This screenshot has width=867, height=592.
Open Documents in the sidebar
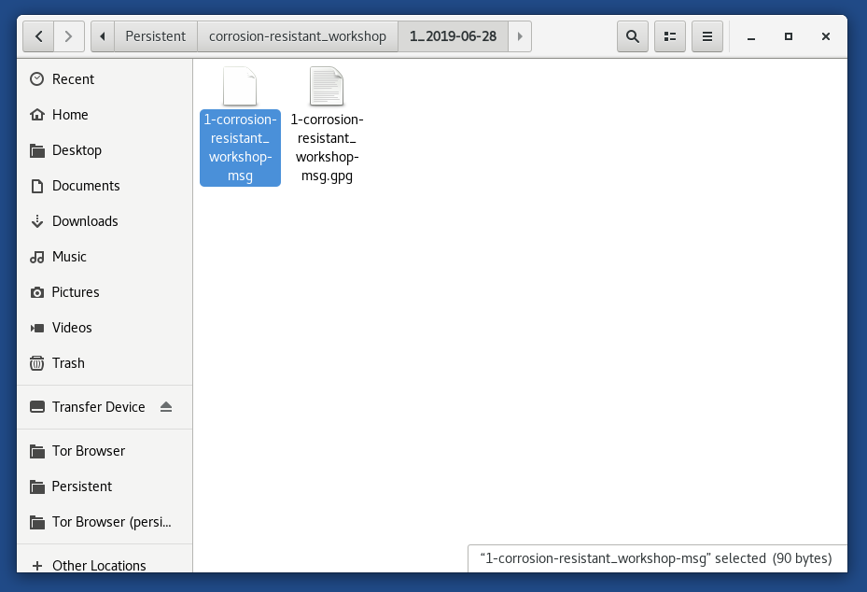tap(105, 185)
